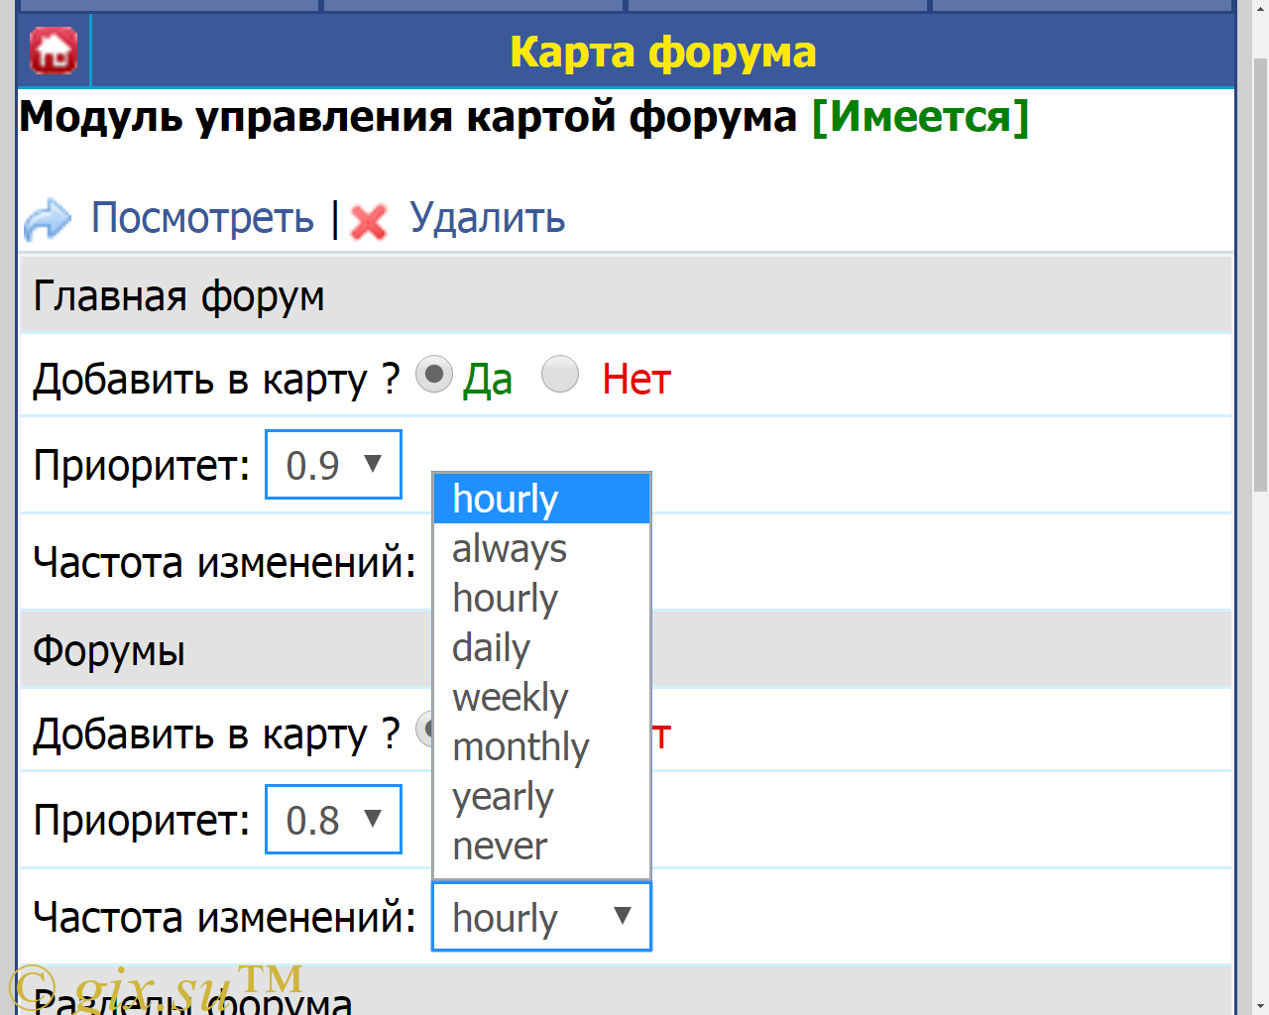
Task: Click the red X delete icon
Action: coord(369,221)
